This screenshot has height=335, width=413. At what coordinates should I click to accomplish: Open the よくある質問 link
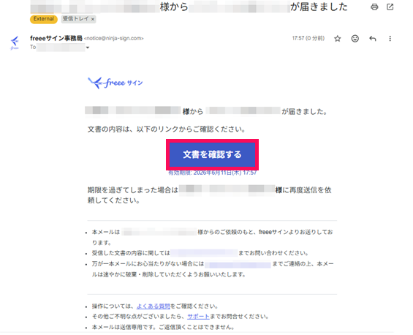coord(154,306)
